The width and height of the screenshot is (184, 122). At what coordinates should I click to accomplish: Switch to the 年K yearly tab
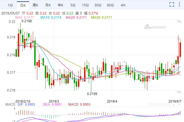(x=60, y=5)
